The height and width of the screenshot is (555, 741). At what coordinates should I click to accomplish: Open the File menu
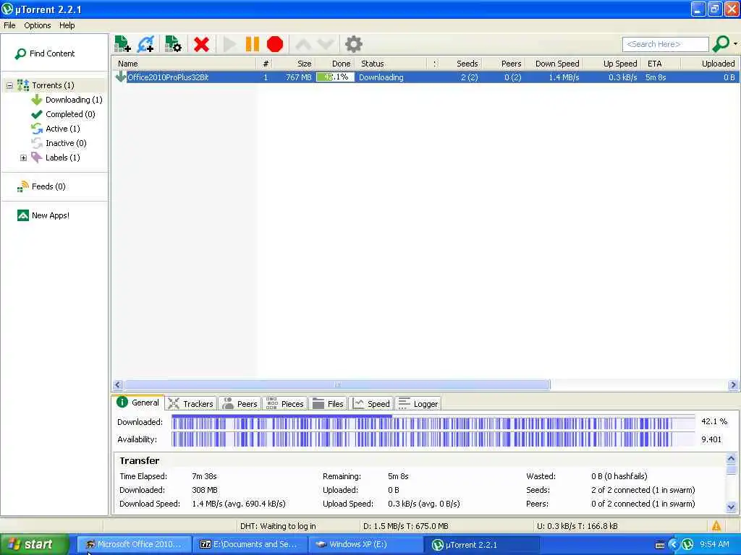pos(9,25)
